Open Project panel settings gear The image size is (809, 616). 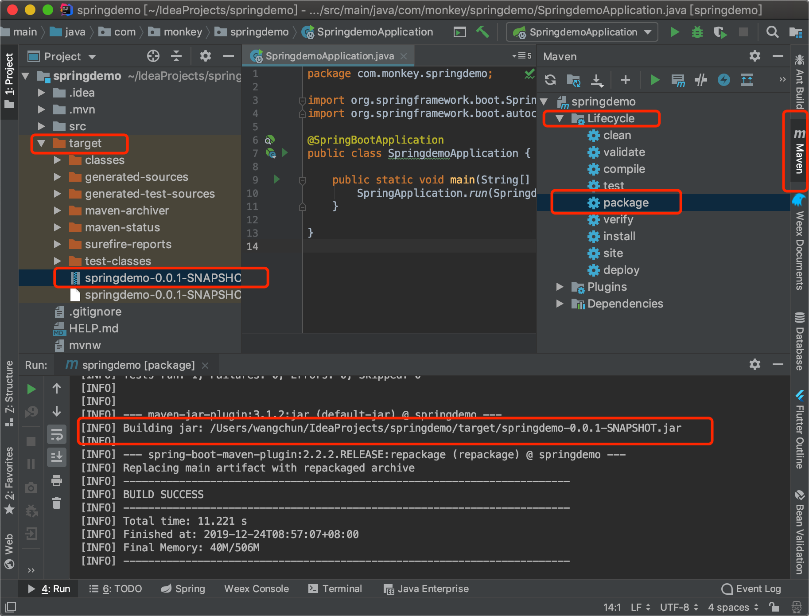click(x=205, y=56)
